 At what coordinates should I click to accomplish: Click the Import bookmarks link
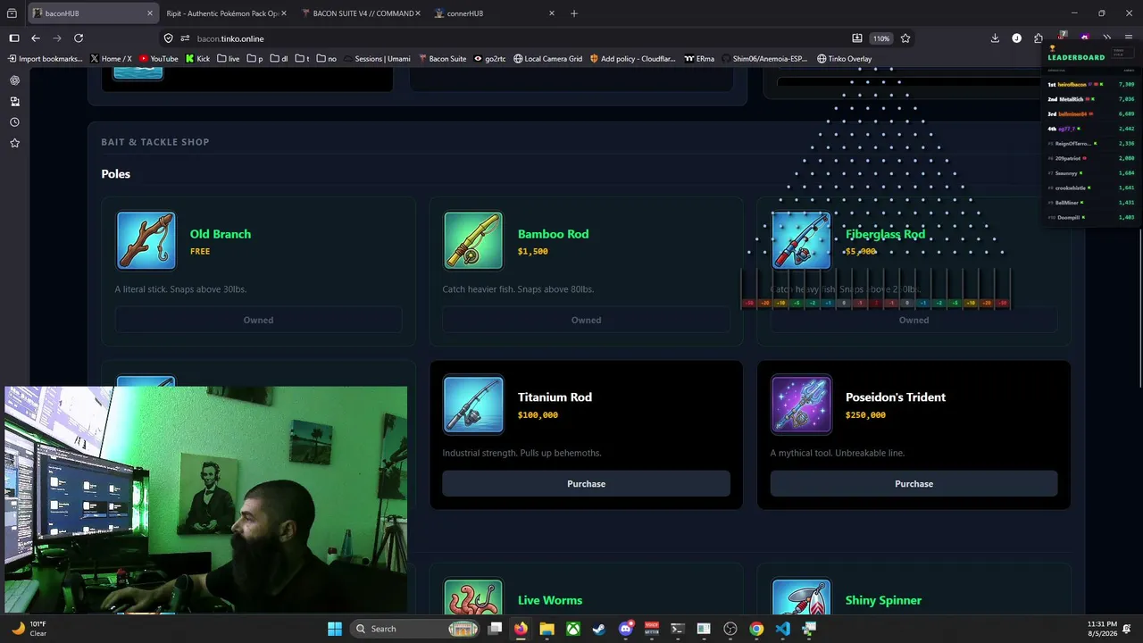click(x=45, y=59)
